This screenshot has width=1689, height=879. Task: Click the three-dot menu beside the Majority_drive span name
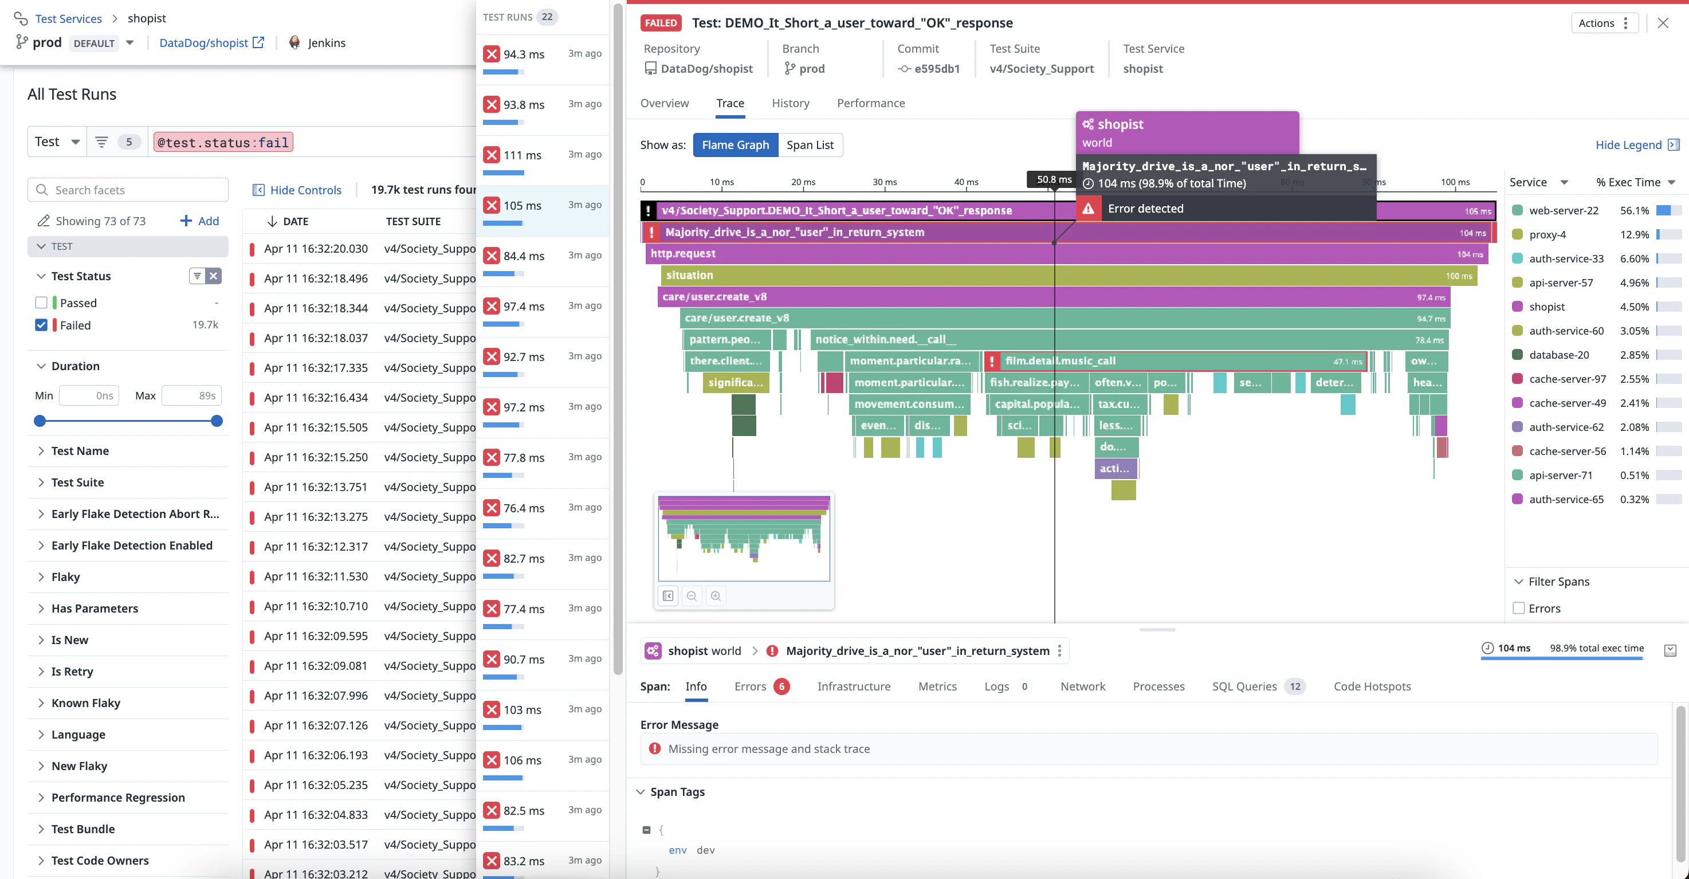1060,651
